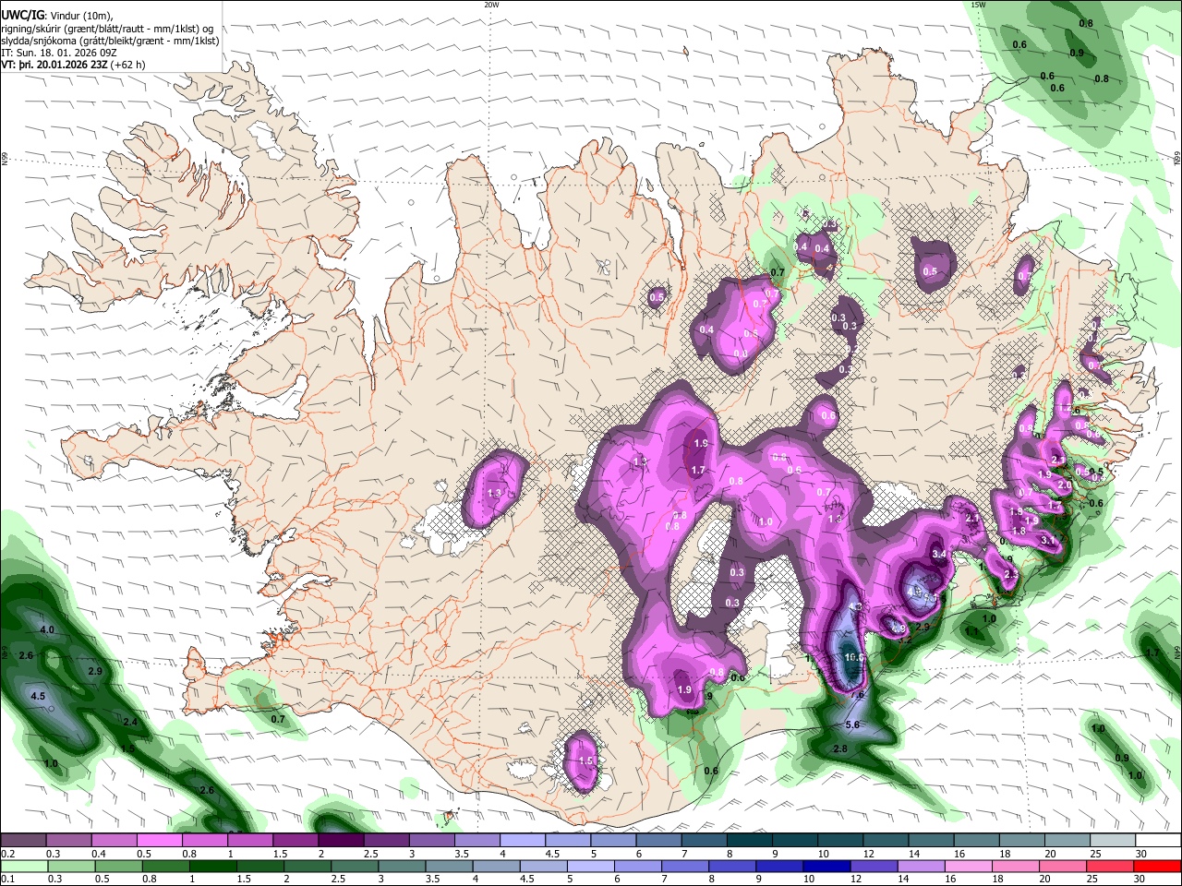Screen dimensions: 1182x886
Task: Click the white 30 snow legend swatch
Action: [x=1159, y=841]
